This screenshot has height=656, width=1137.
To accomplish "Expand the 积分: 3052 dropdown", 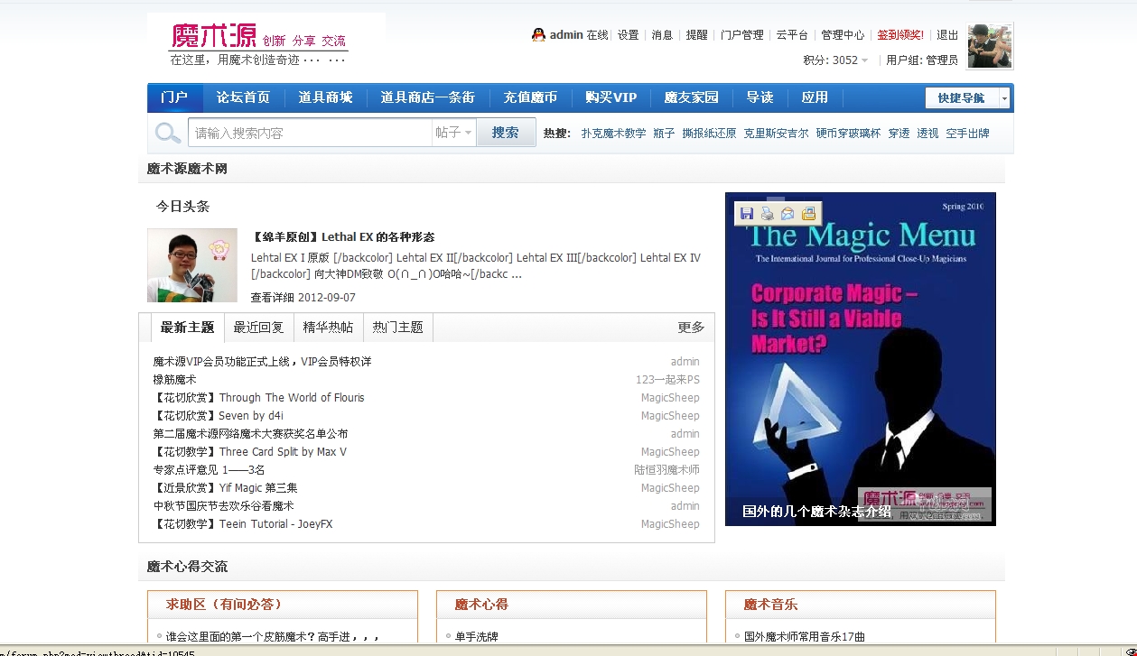I will (835, 60).
